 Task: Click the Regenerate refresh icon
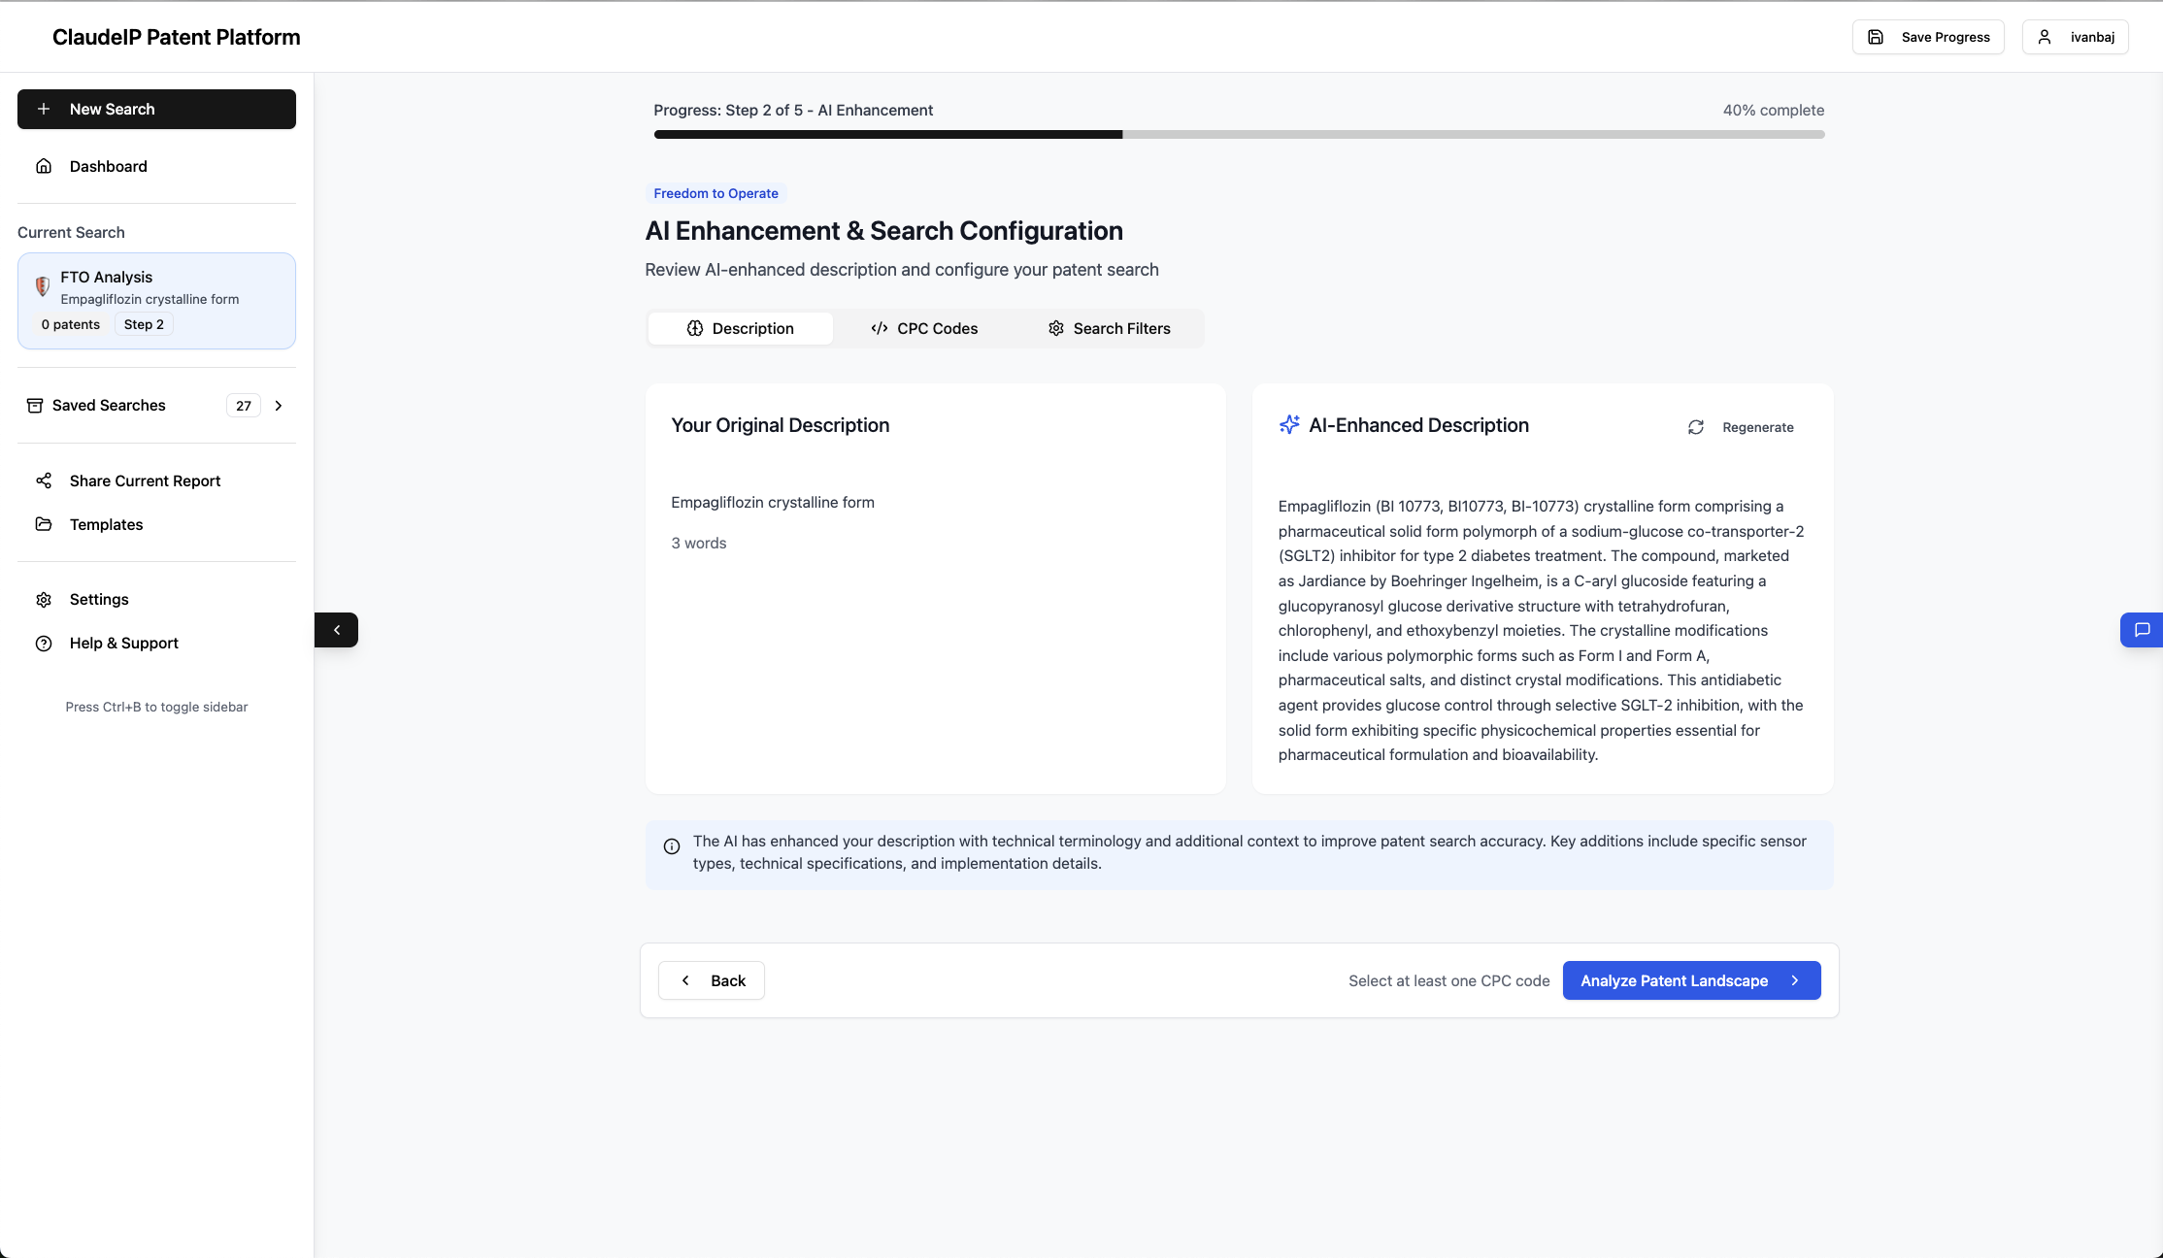1695,427
